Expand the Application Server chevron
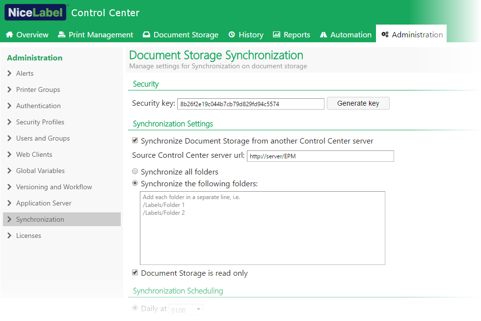 tap(9, 203)
